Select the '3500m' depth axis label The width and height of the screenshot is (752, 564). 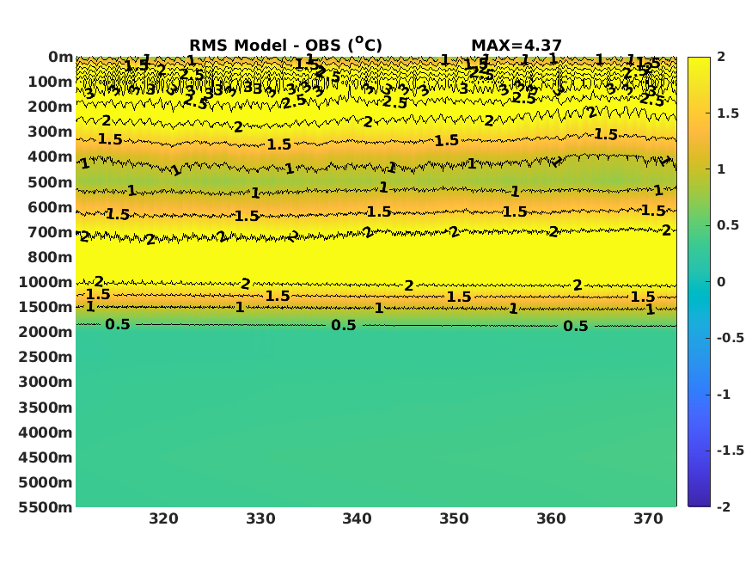[46, 408]
